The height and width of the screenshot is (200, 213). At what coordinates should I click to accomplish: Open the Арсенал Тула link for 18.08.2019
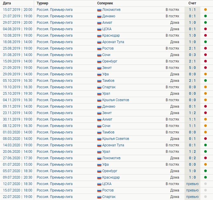[113, 42]
